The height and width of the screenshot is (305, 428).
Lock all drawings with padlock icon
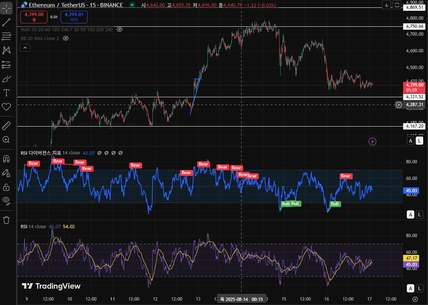click(6, 187)
